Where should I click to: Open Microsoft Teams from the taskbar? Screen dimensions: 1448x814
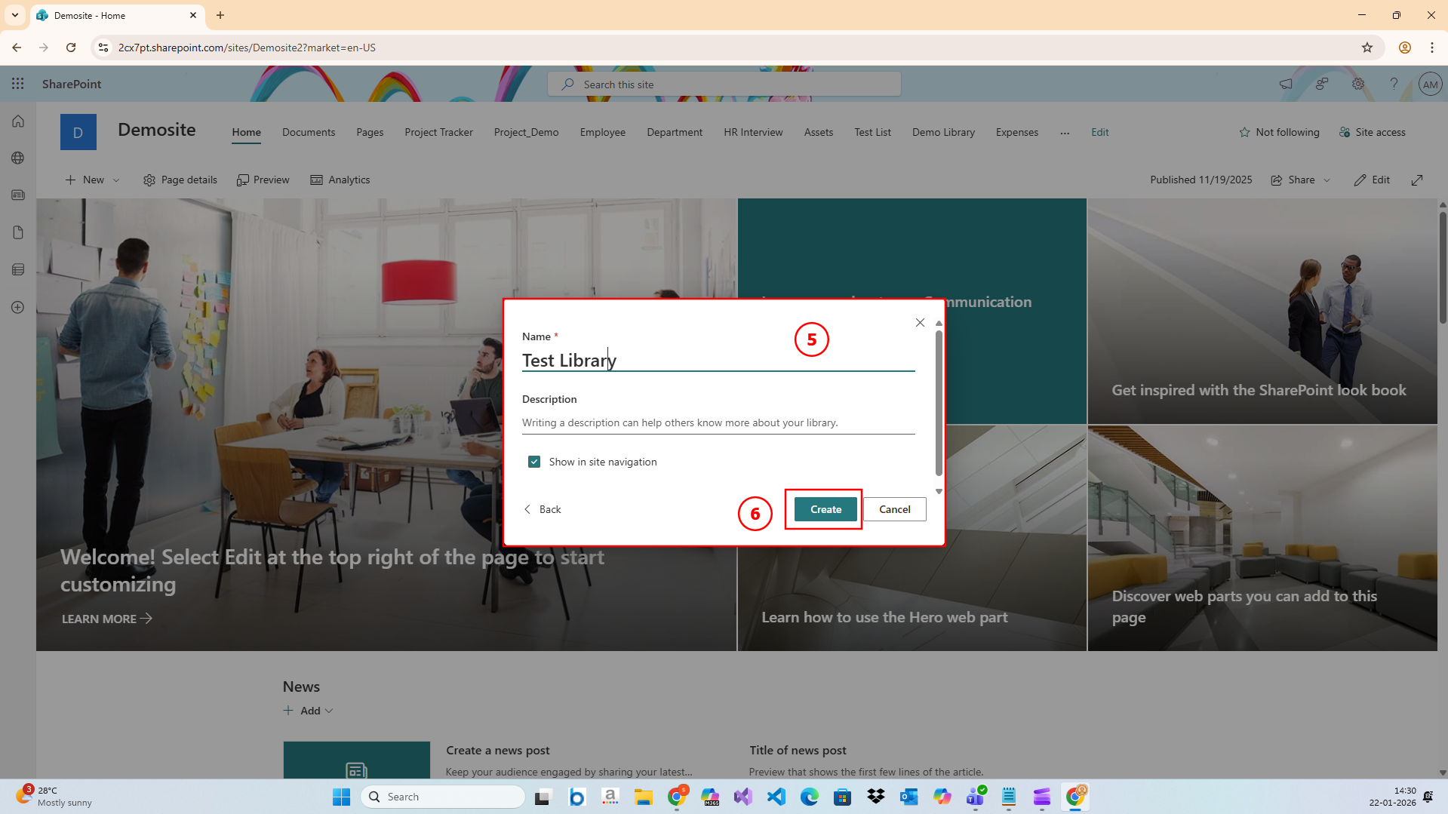[976, 797]
